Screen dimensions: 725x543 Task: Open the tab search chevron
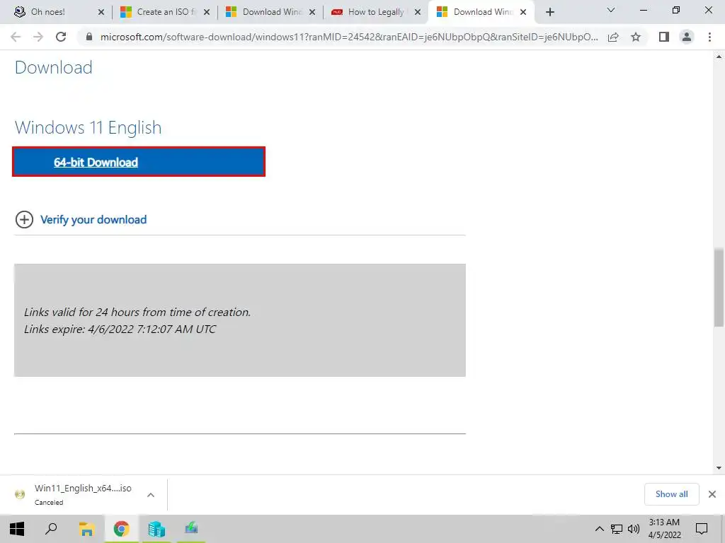611,10
